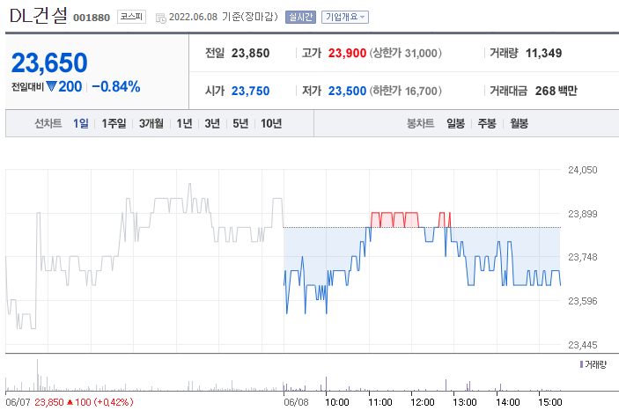Click the 거래대금 value 268 백만

556,92
